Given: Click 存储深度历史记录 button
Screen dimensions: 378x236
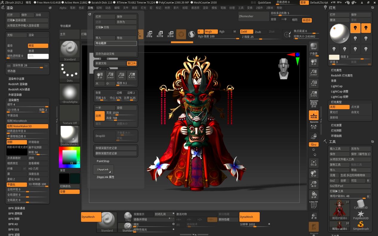Looking at the screenshot, I should [116, 148].
